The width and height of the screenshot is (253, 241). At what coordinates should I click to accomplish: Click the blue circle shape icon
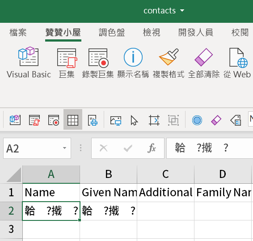(x=197, y=120)
